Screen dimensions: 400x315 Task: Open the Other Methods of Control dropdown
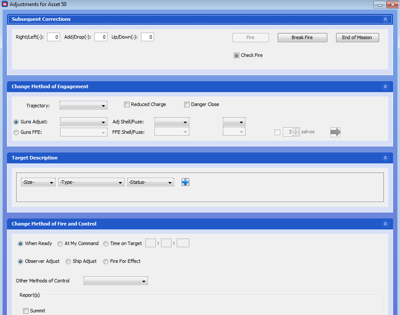click(116, 281)
